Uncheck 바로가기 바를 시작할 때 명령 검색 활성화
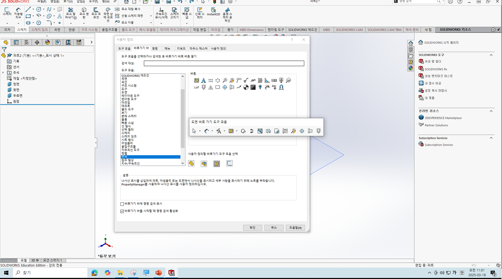This screenshot has height=279, width=502. [122, 211]
